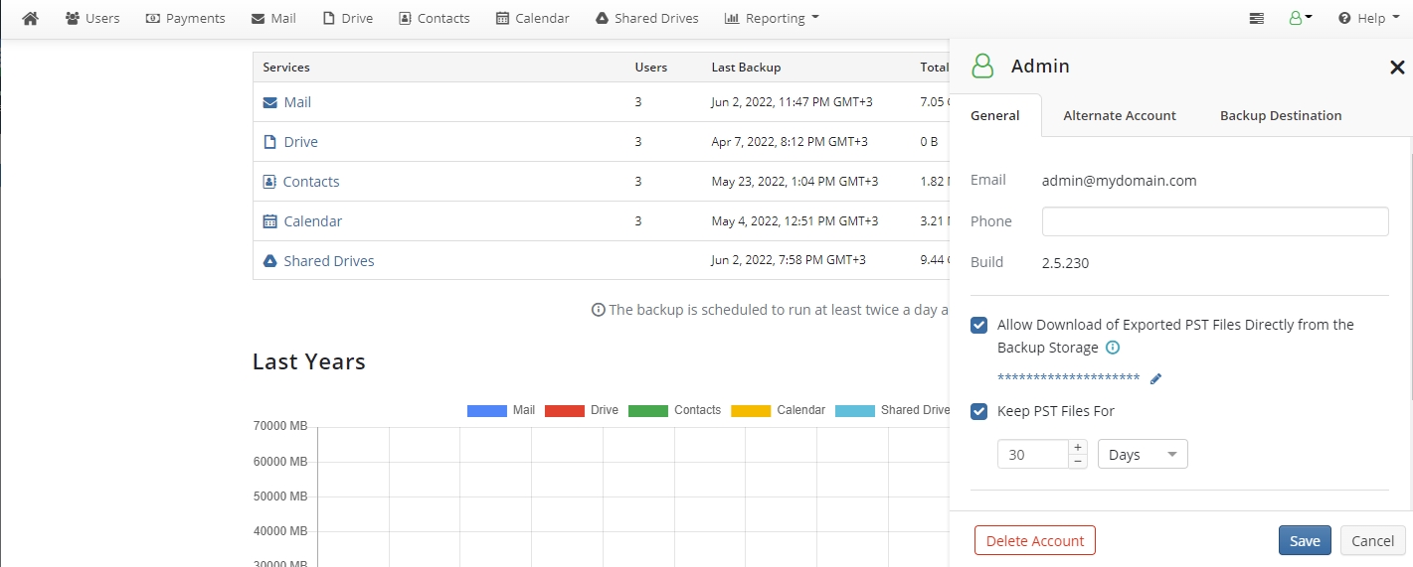
Task: Increase PST retention with plus stepper
Action: [x=1078, y=448]
